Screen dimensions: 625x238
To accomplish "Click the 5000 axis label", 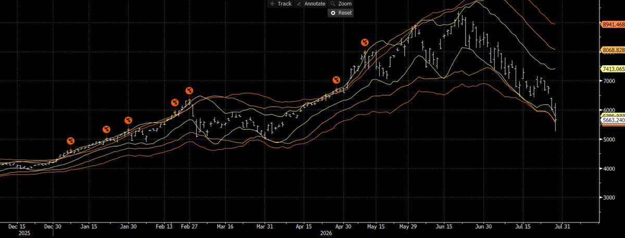I will coord(609,140).
